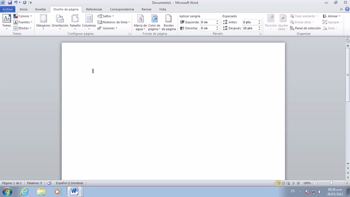Image resolution: width=350 pixels, height=197 pixels.
Task: Click the Panel de selección button
Action: pos(305,28)
